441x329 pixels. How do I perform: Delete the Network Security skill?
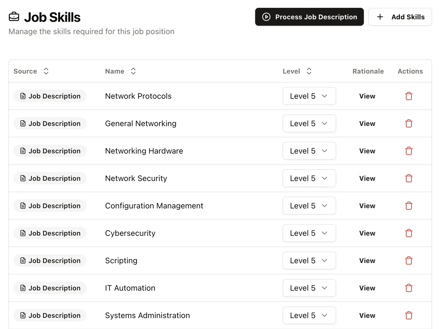click(409, 178)
